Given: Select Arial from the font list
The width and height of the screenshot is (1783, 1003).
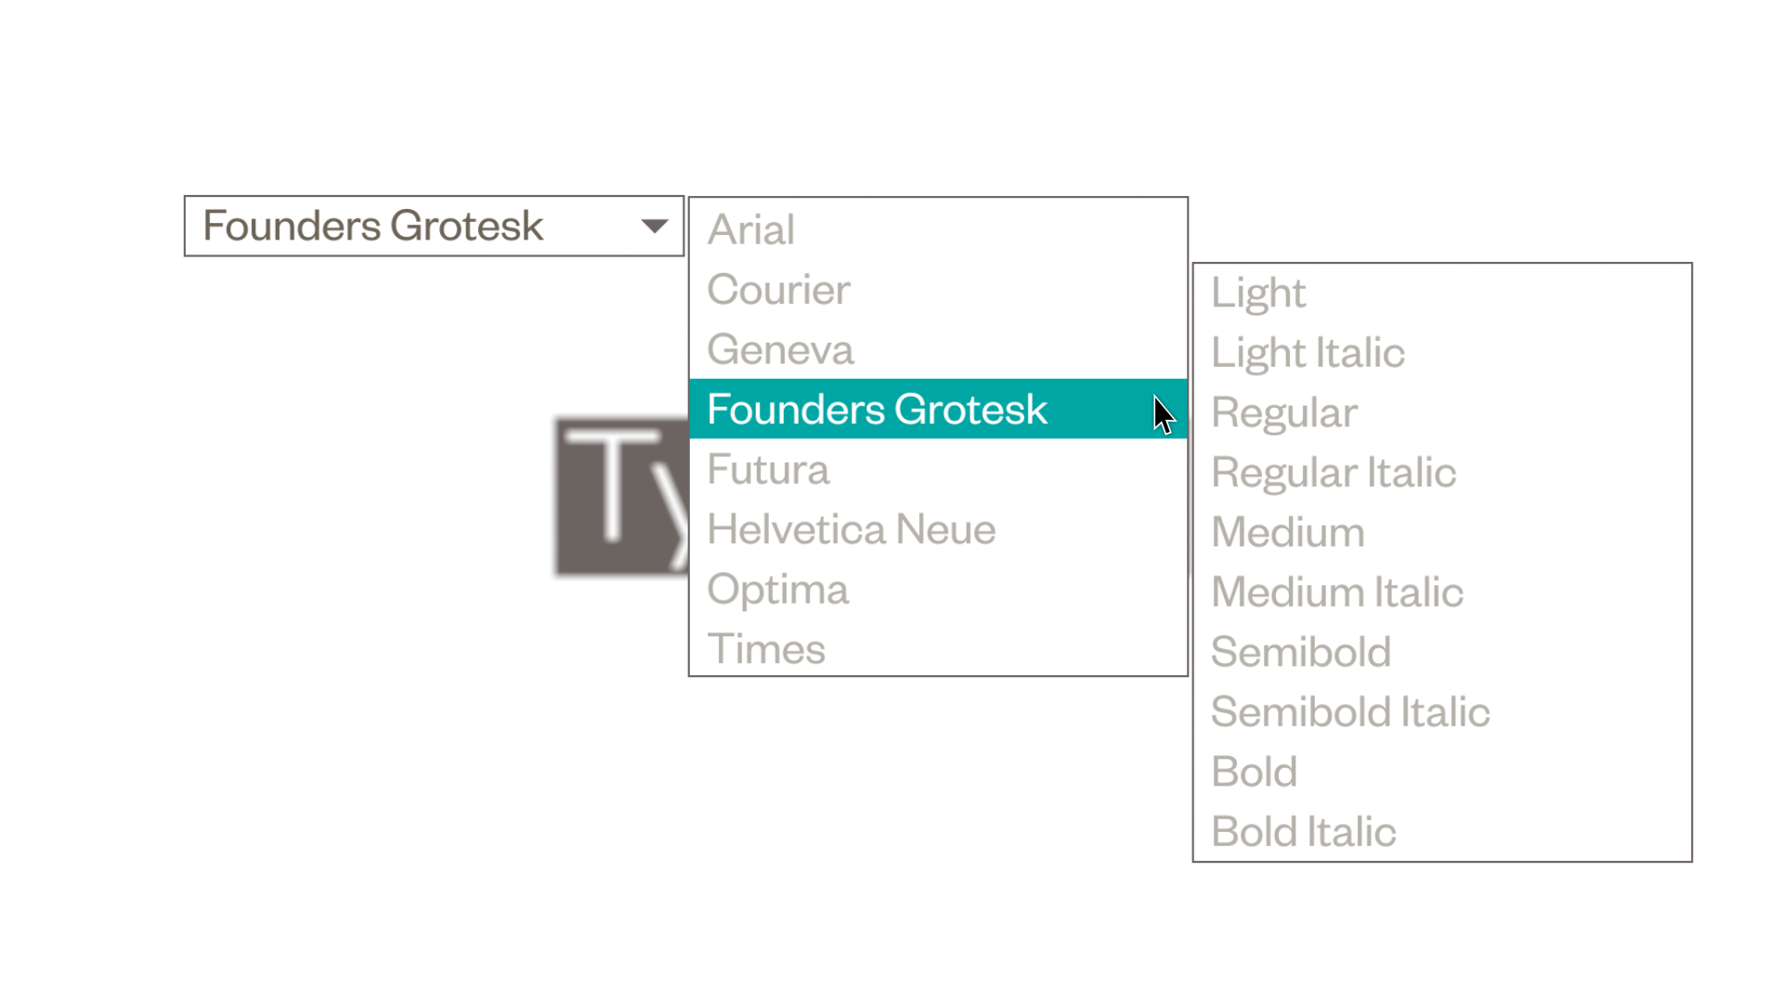Looking at the screenshot, I should 938,229.
